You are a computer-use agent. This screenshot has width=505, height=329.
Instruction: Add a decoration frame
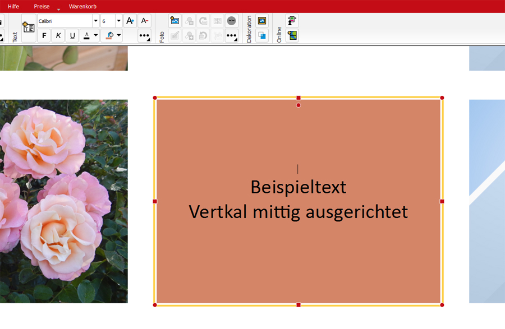262,21
